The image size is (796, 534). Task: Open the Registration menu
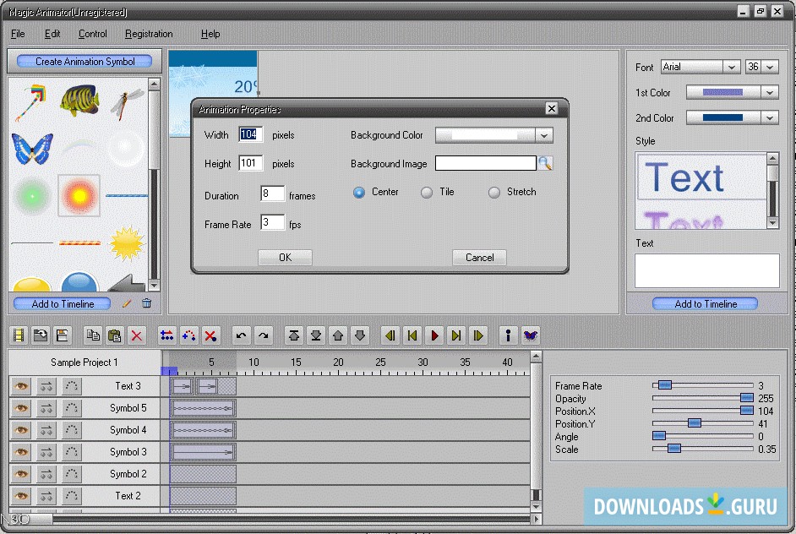click(x=149, y=34)
